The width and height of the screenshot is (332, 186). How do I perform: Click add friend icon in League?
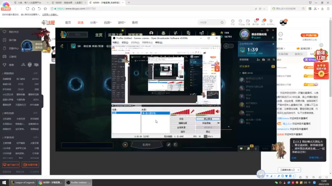(258, 60)
